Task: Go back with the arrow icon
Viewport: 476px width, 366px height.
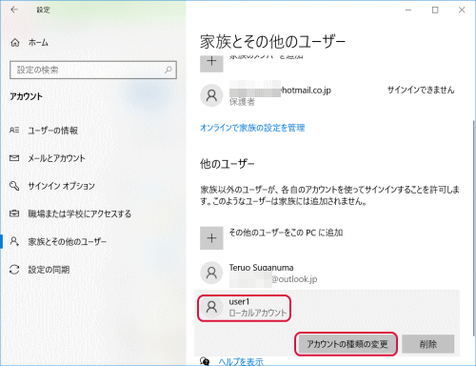Action: click(x=14, y=10)
